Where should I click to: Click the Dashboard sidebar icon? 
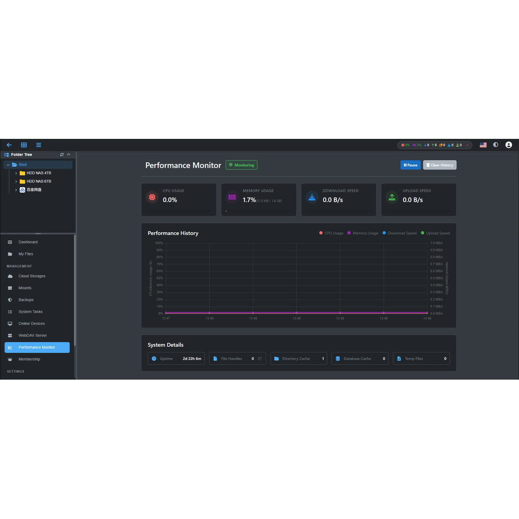[x=10, y=242]
